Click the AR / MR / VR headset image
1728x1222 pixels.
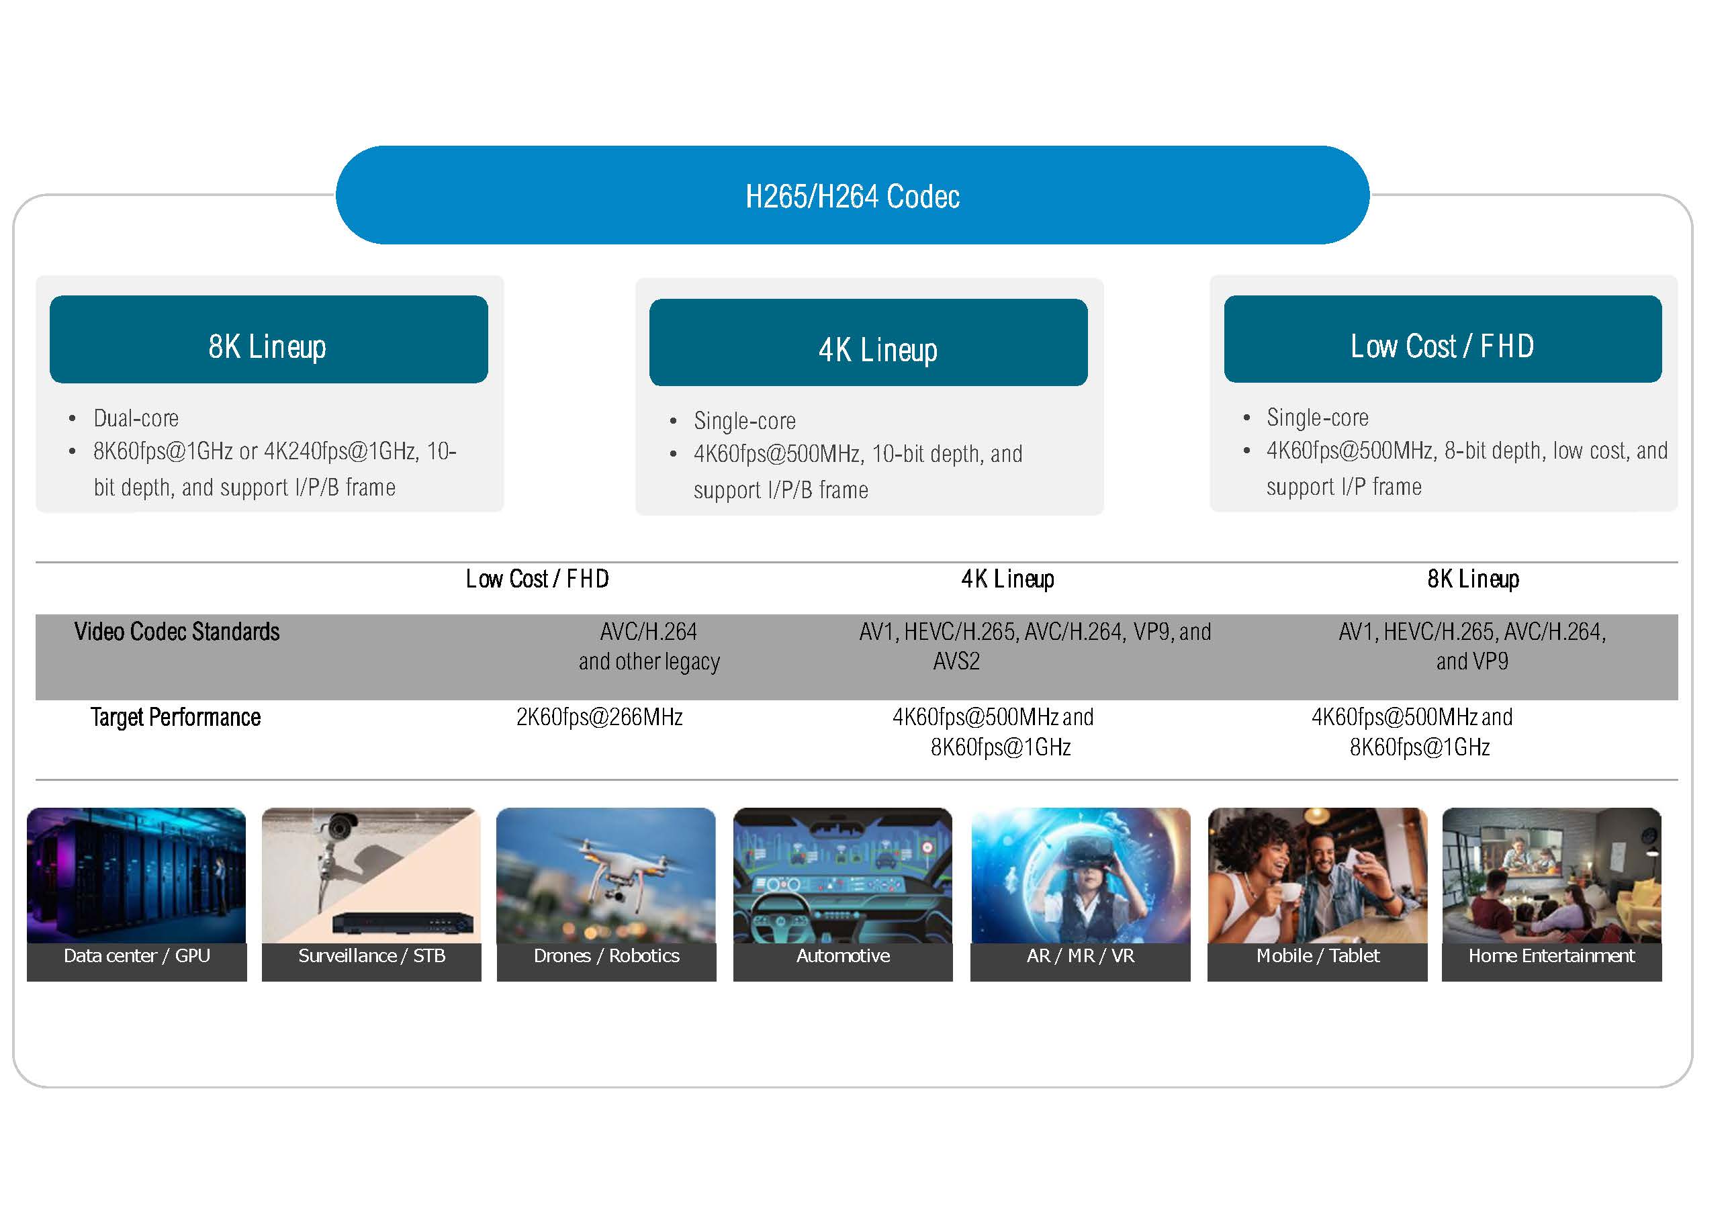(1080, 876)
